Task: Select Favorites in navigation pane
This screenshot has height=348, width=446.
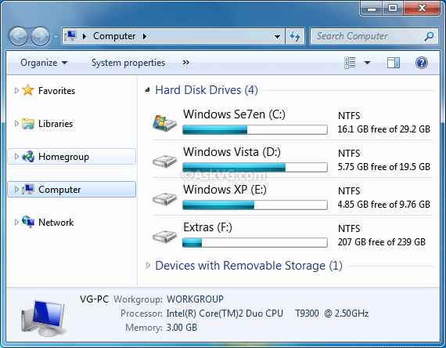Action: (x=56, y=91)
